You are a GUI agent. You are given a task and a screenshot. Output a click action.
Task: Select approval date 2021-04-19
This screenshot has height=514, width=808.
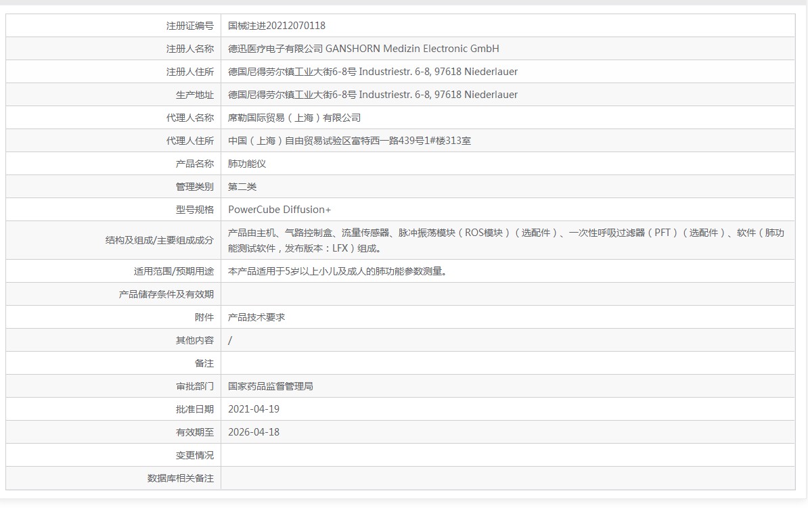(x=254, y=409)
